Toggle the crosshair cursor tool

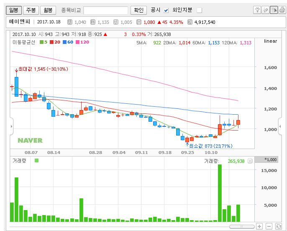274,10
